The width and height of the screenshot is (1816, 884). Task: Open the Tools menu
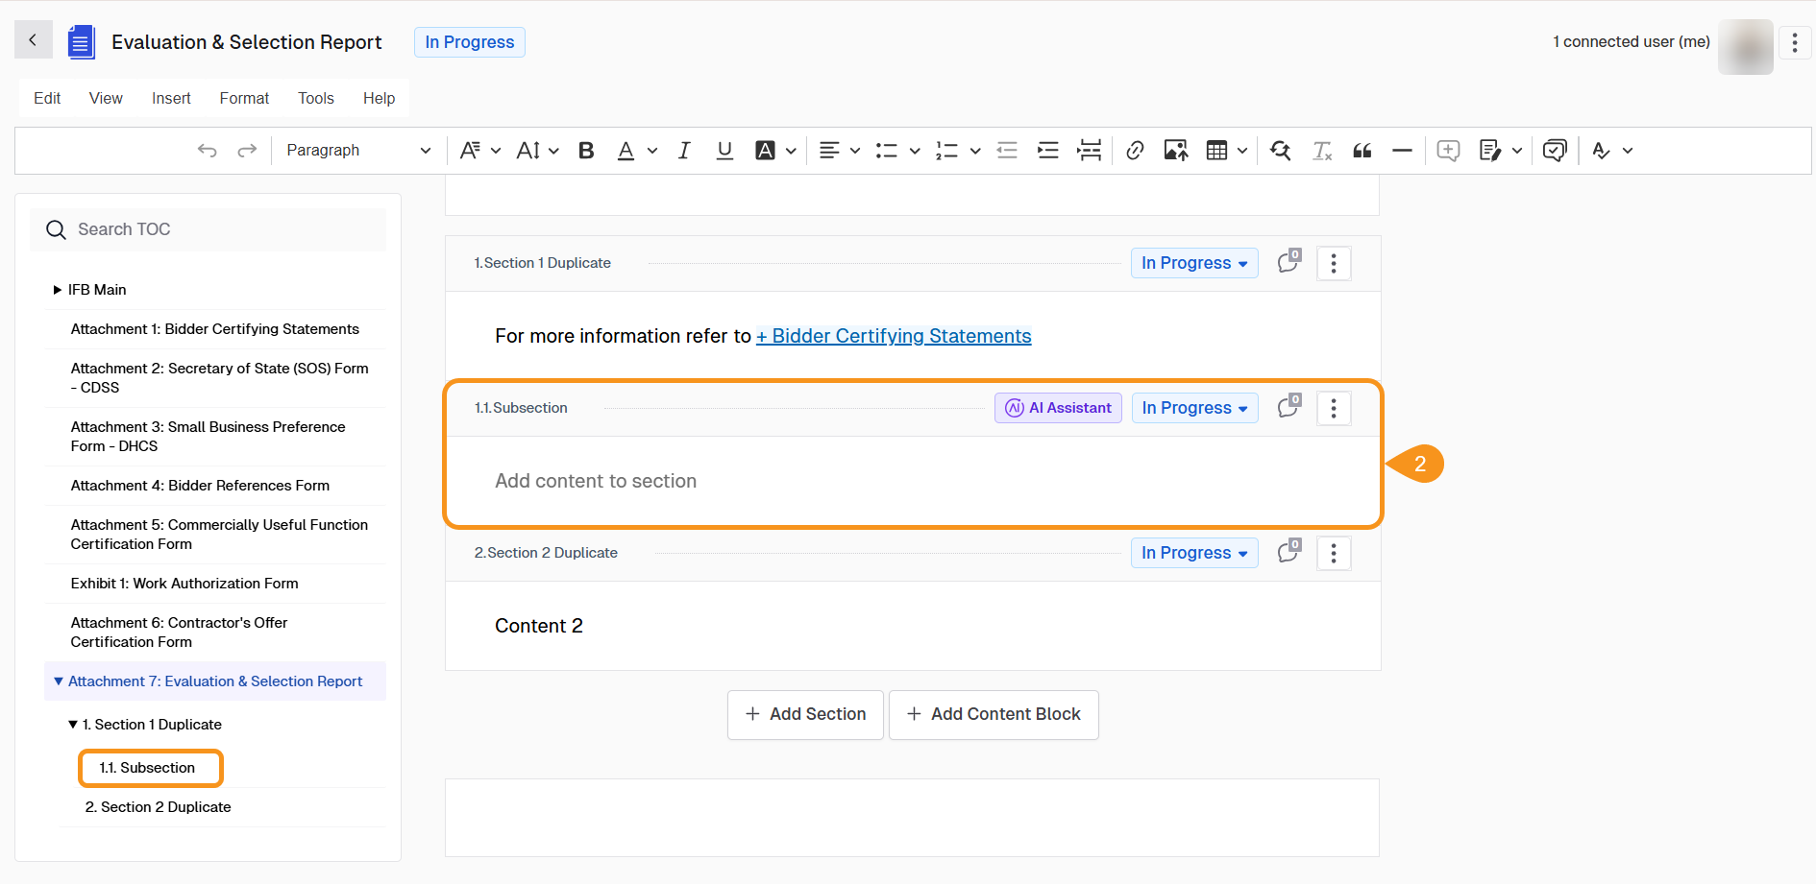tap(315, 97)
